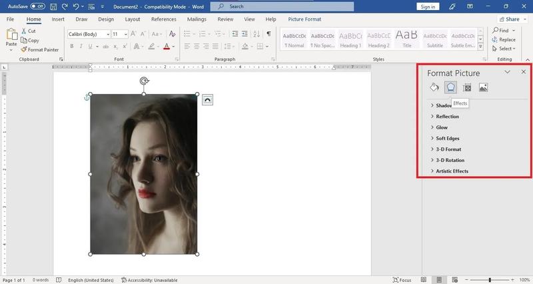Click the Copy icon
This screenshot has width=533, height=284.
(x=24, y=40)
